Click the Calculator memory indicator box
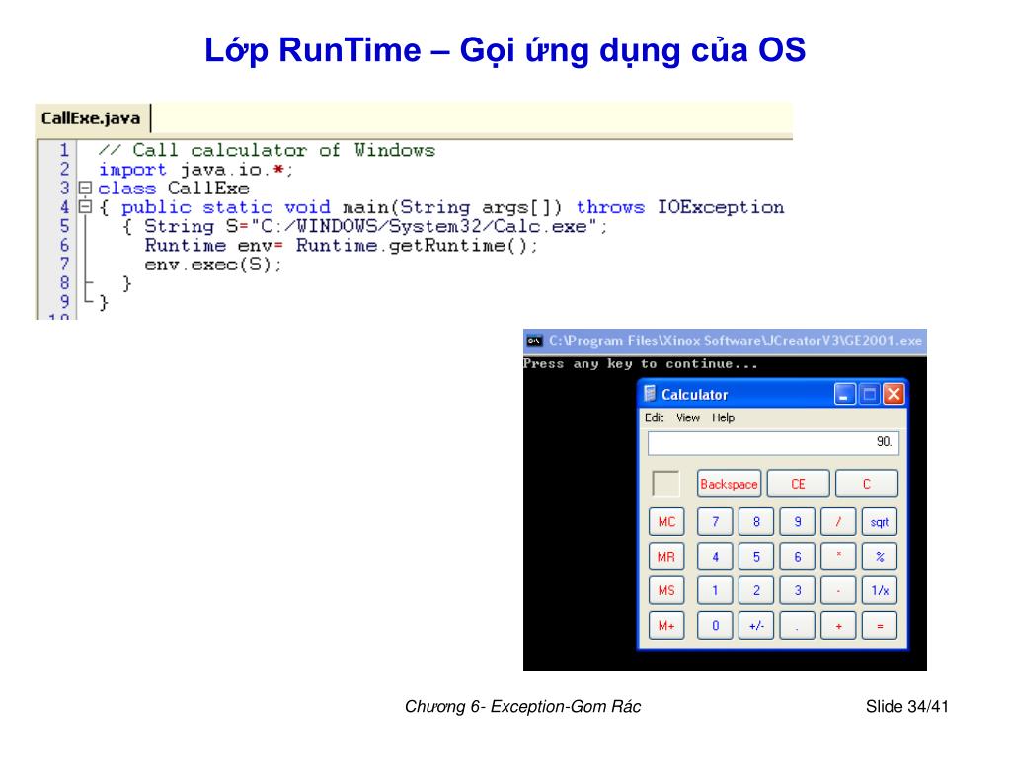 point(666,484)
